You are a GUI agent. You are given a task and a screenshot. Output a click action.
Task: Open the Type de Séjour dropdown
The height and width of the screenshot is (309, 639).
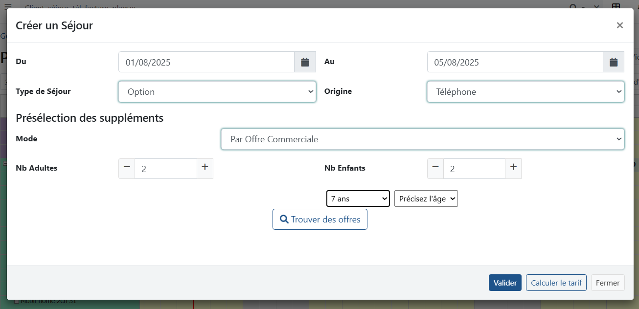(x=217, y=92)
